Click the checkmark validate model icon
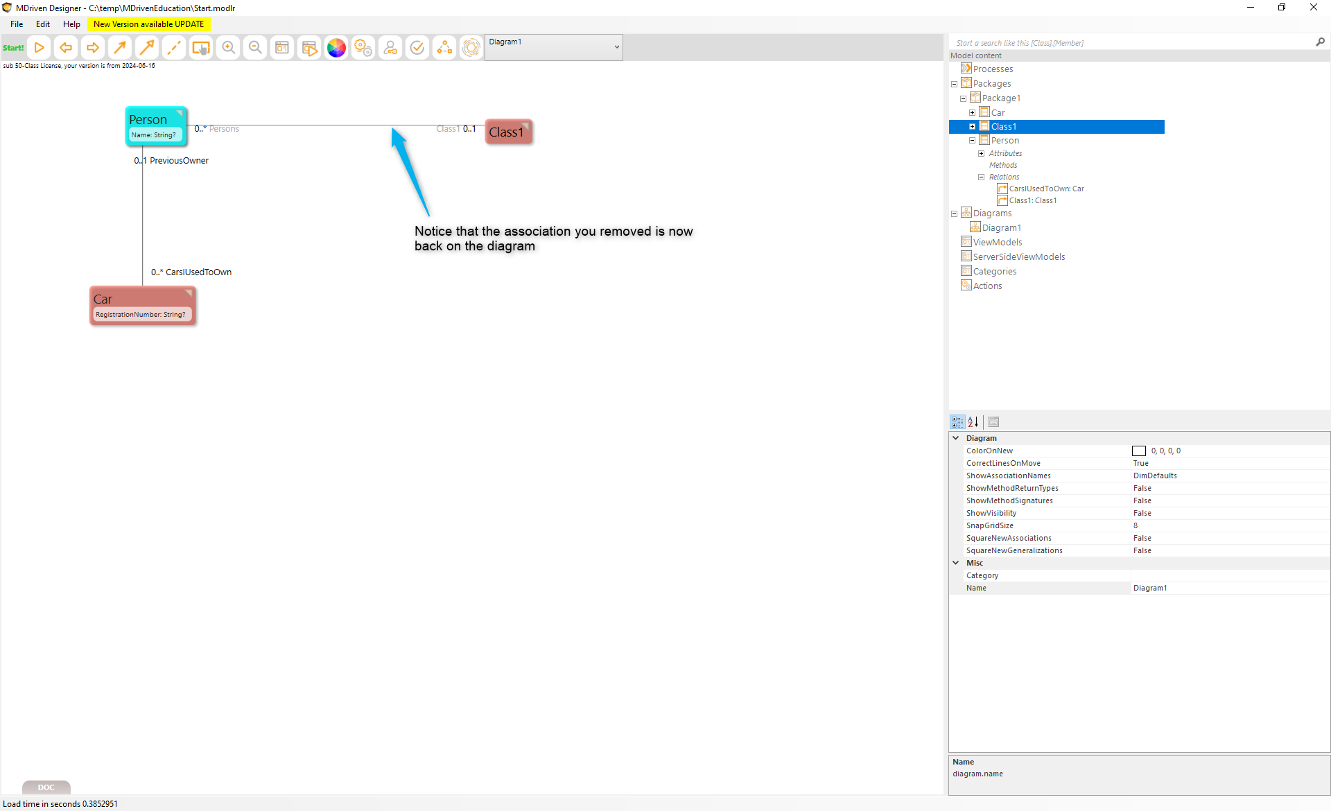Viewport: 1331px width, 811px height. click(x=417, y=48)
